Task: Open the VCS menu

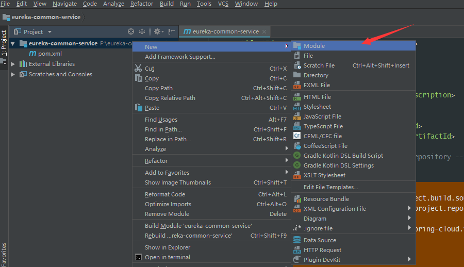Action: pos(223,4)
